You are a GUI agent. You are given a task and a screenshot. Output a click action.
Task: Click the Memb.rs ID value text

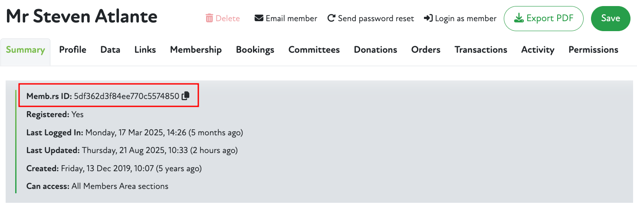coord(126,96)
